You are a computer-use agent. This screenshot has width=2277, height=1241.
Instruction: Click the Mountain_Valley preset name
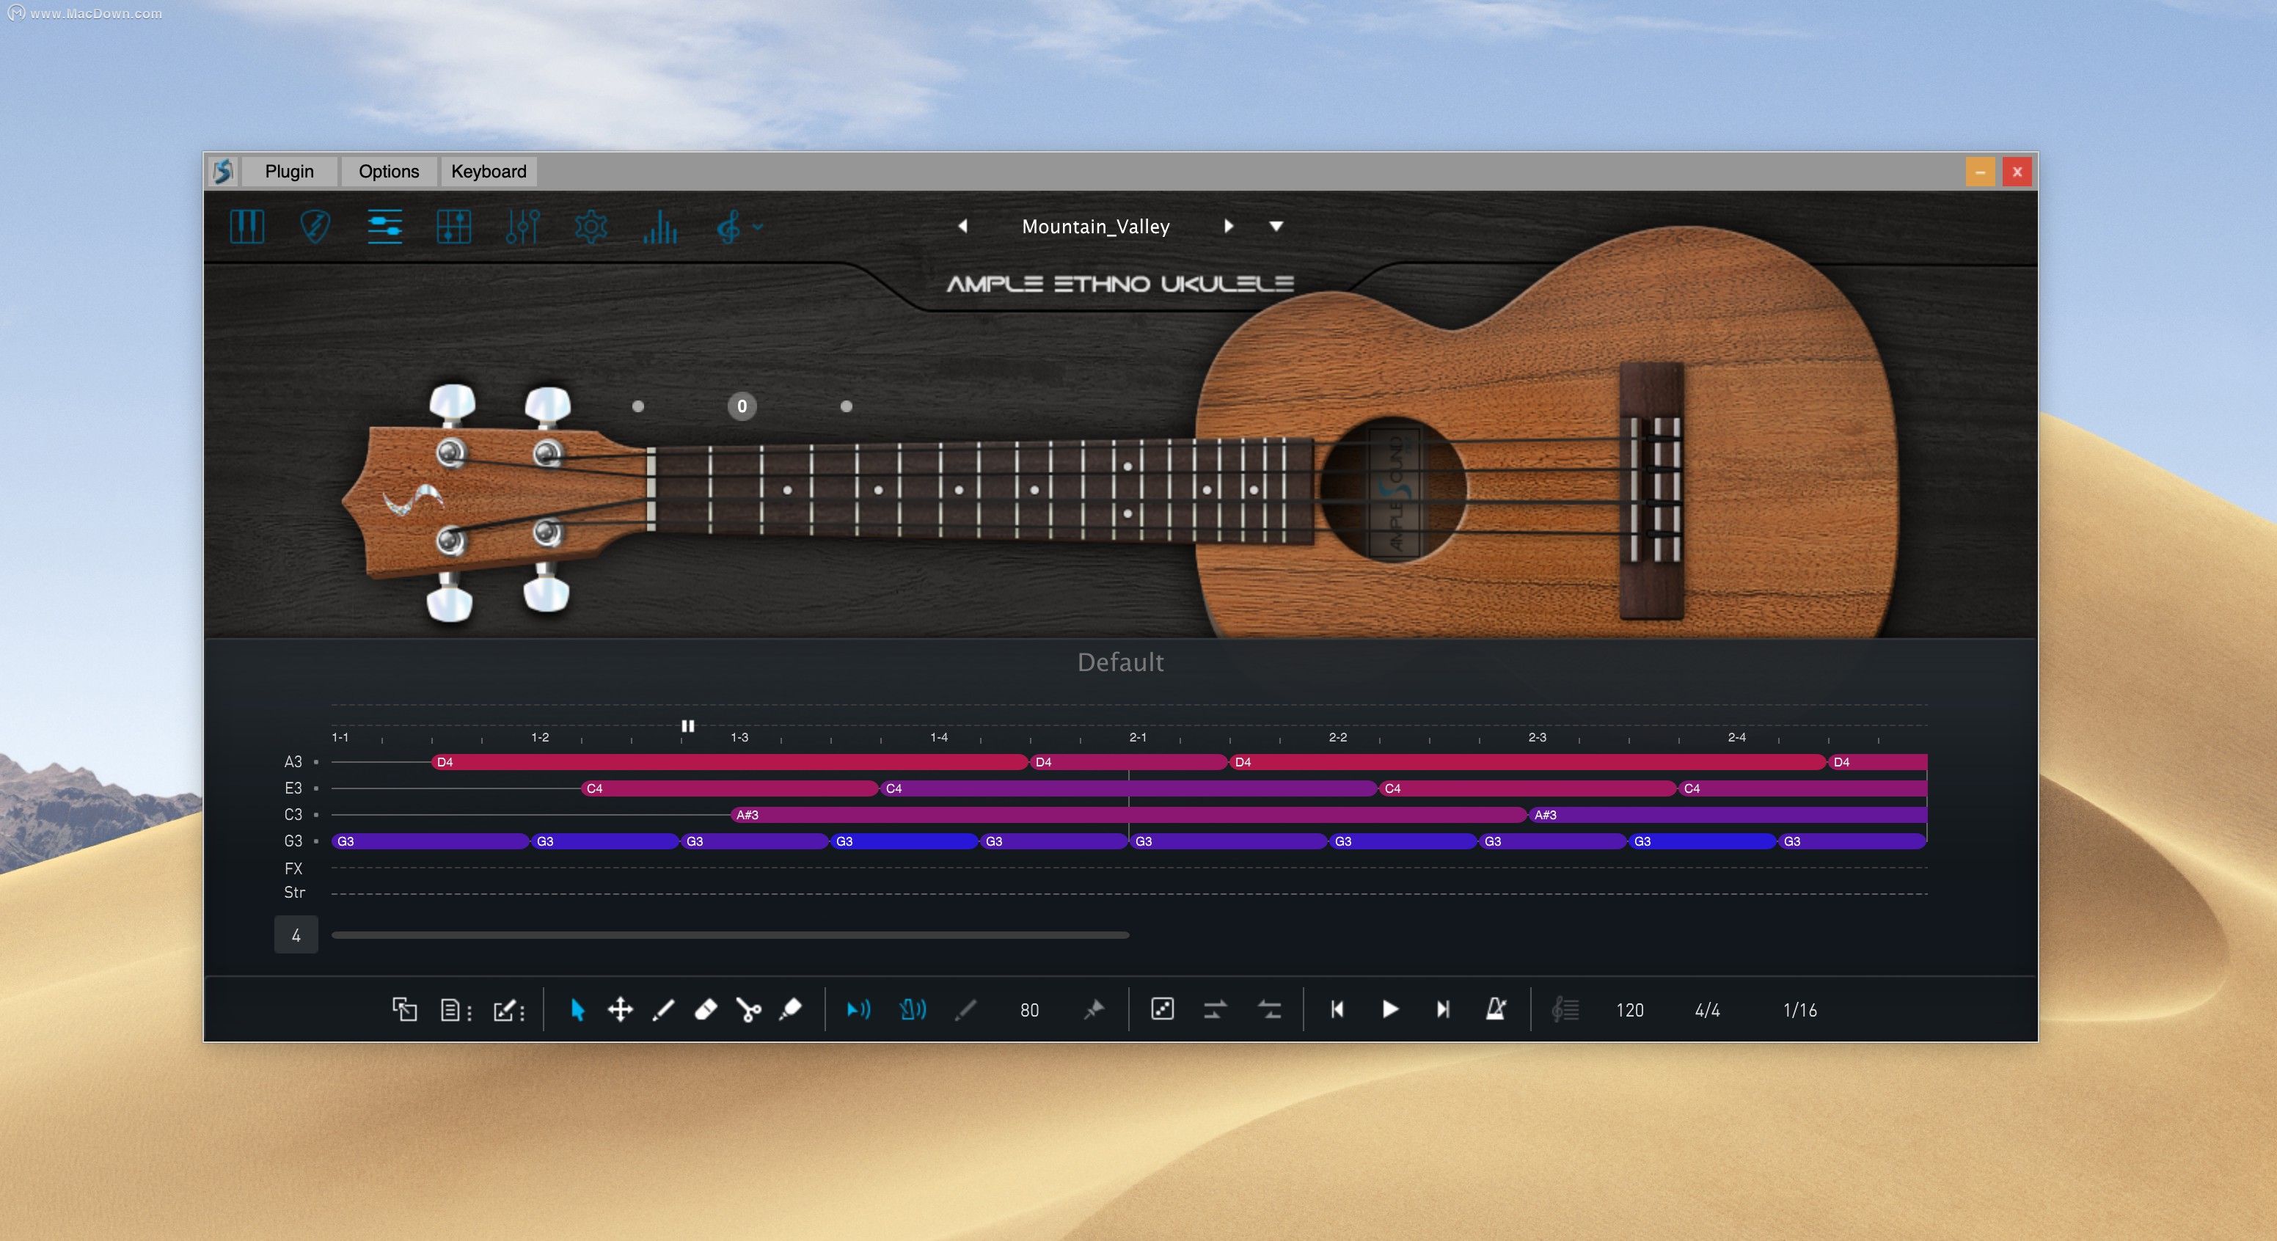tap(1095, 227)
